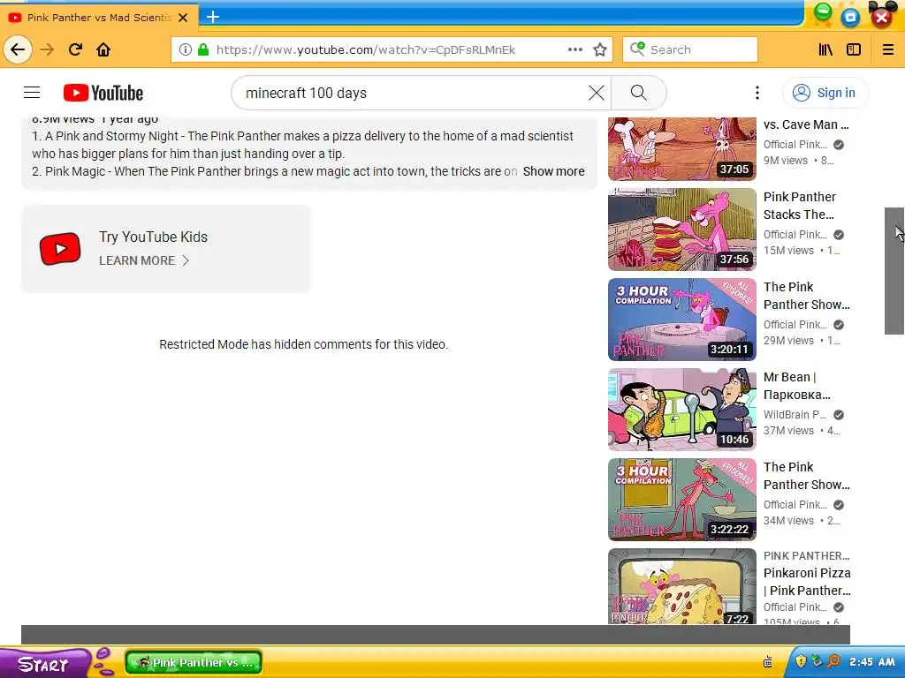The height and width of the screenshot is (678, 905).
Task: Open the Firefox hamburger menu
Action: coord(888,49)
